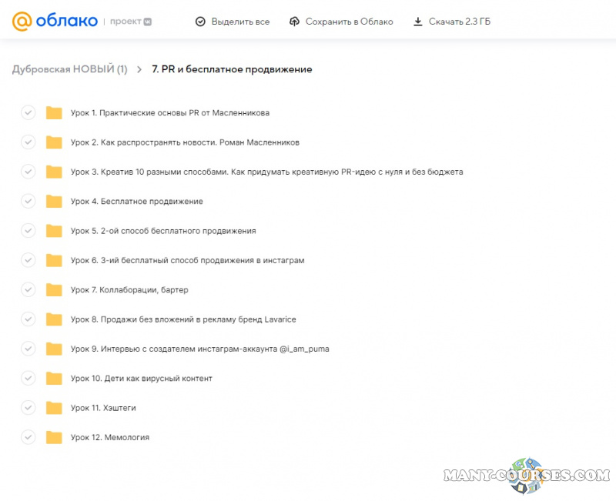Click breadcrumb arrow after Дубровская НОВЫЙ

click(x=139, y=69)
